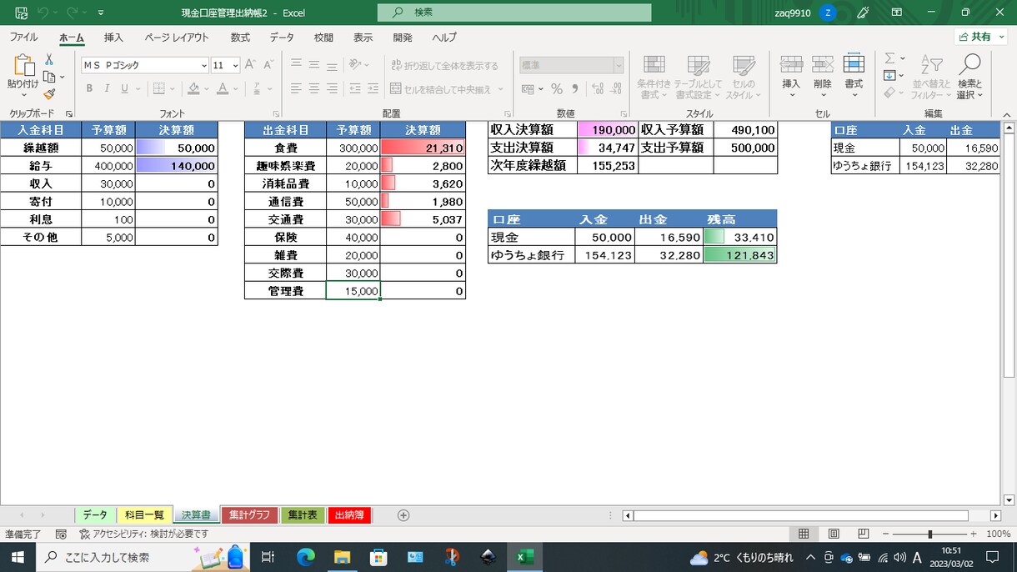Toggle Italic formatting
The height and width of the screenshot is (572, 1017).
tap(108, 88)
